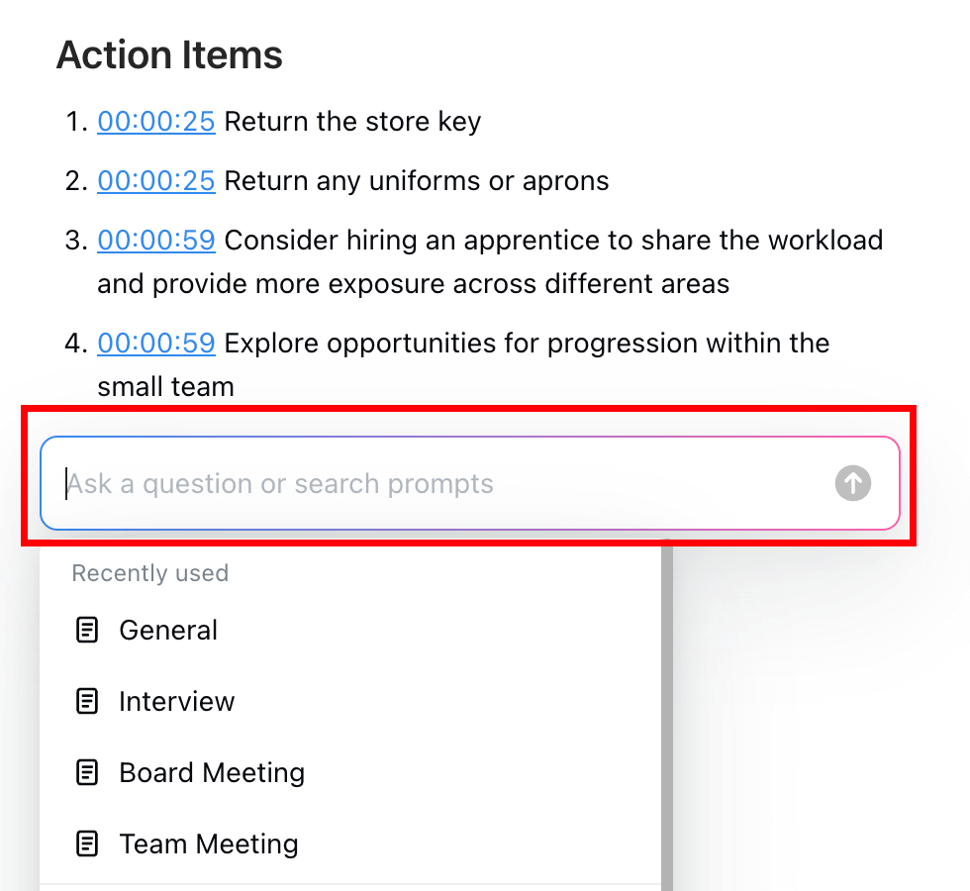Open 00:00:59 timestamp for hiring apprentice
The width and height of the screenshot is (970, 891).
point(156,240)
